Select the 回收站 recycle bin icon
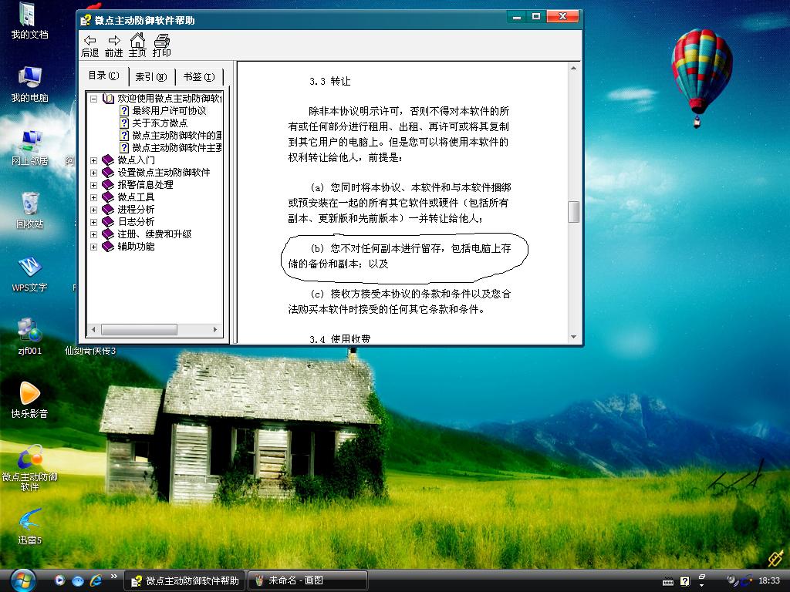 point(29,209)
